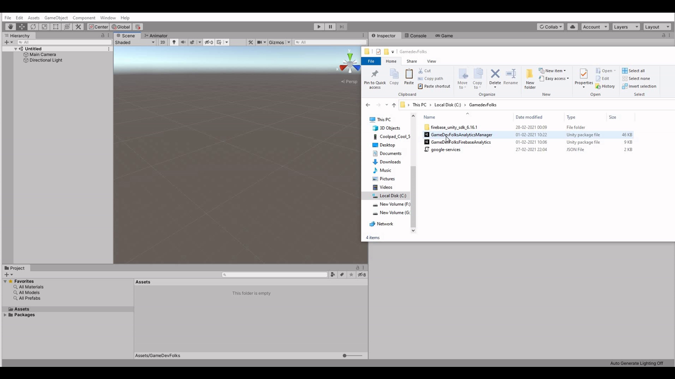The image size is (675, 379).
Task: Toggle Center pivot mode
Action: point(99,27)
